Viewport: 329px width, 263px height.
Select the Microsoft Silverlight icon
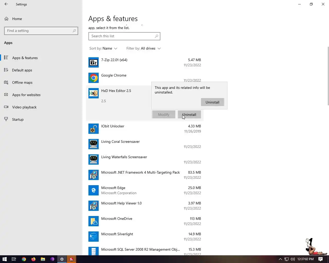(x=94, y=237)
